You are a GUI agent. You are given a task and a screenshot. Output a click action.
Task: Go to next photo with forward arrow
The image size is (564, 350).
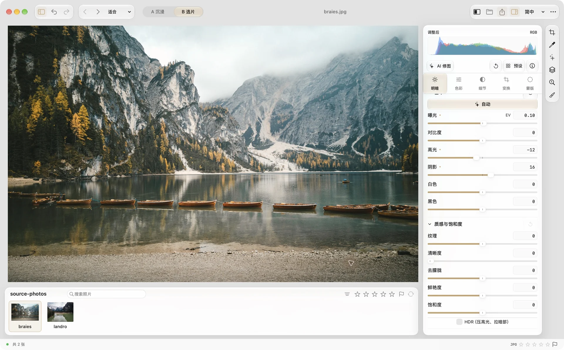click(98, 12)
